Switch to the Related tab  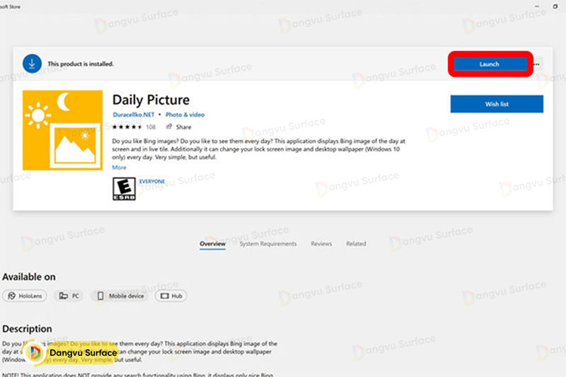click(356, 244)
